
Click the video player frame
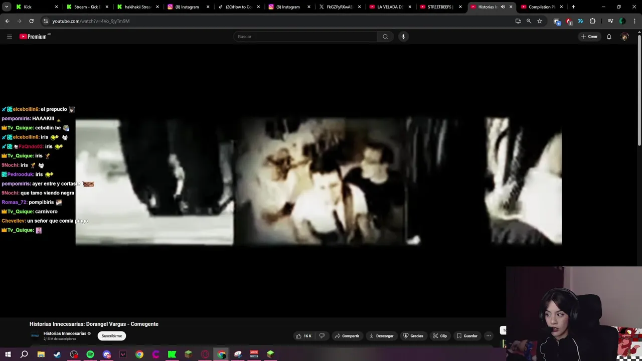318,182
